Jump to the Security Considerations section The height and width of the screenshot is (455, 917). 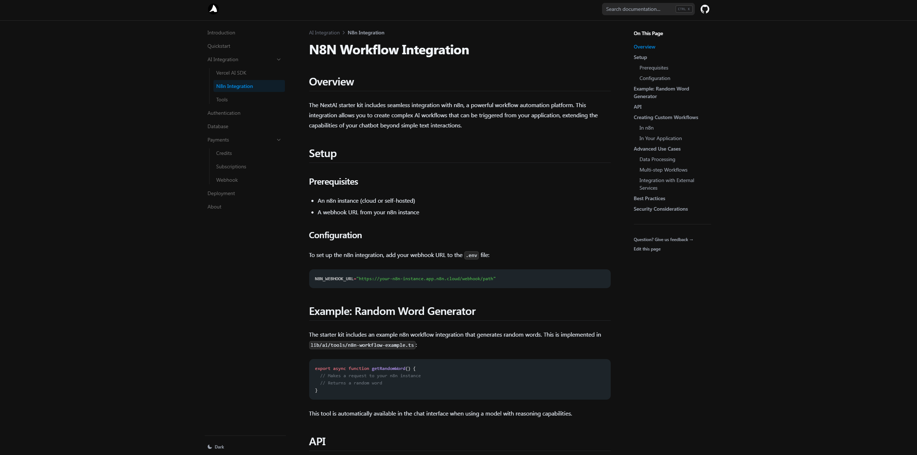tap(660, 209)
